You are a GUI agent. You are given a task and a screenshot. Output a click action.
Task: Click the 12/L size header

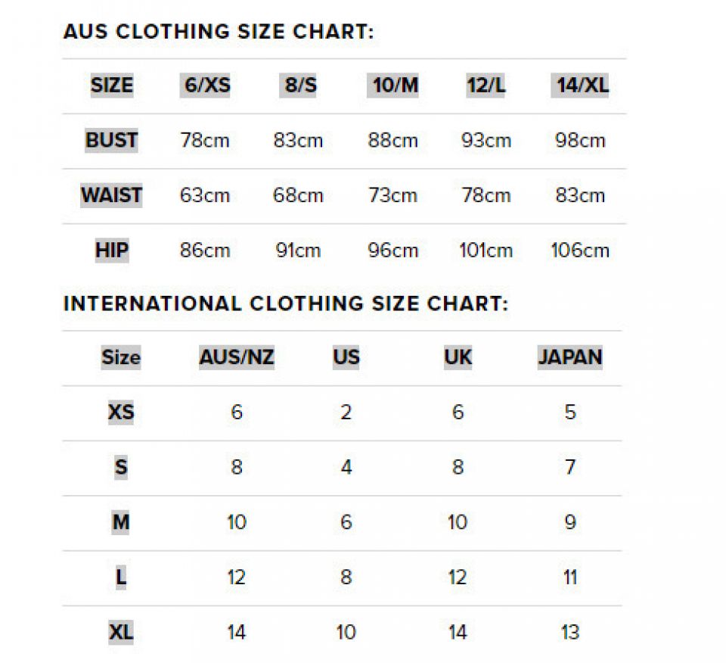[x=486, y=86]
